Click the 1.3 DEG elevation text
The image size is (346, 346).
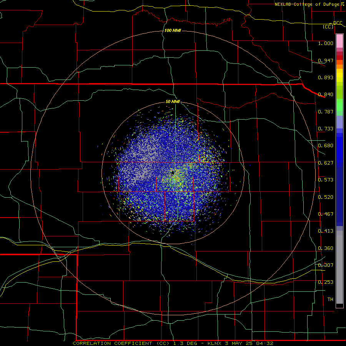pos(185,343)
